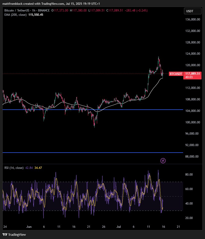This screenshot has height=239, width=205.
Task: Click the 88,000.00 price axis label
Action: (x=192, y=157)
